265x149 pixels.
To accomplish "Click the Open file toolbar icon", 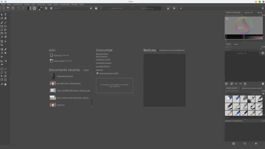I will tap(8, 8).
